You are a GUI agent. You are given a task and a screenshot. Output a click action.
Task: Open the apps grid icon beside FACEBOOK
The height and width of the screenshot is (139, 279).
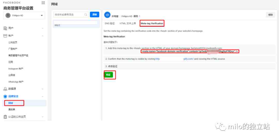(x=43, y=3)
